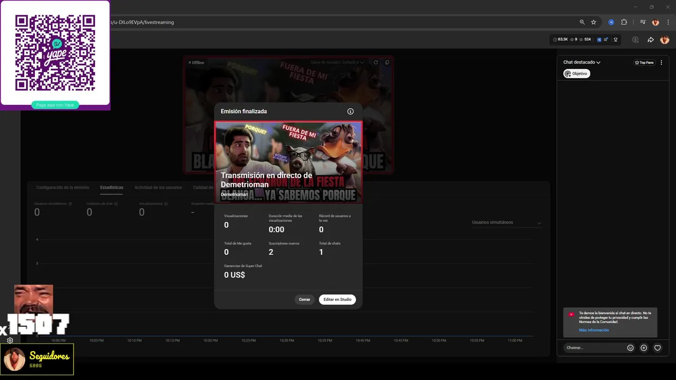
Task: Click the address bar URL text
Action: [x=142, y=22]
